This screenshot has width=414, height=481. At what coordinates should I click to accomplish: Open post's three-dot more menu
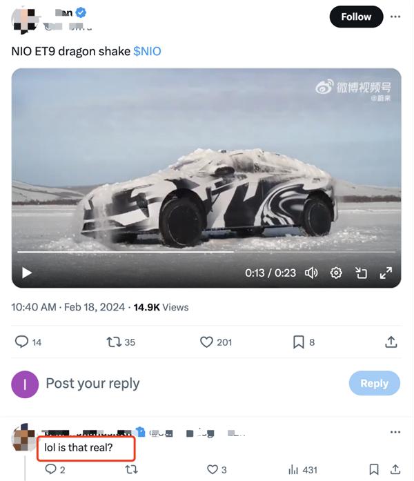tap(395, 17)
